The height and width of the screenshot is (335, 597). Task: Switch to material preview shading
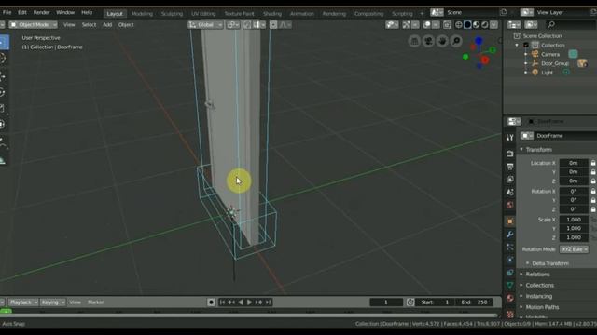coord(477,25)
